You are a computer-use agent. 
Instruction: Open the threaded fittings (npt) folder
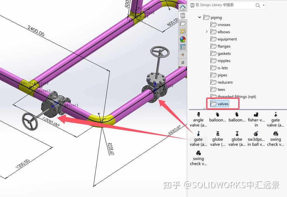235,97
